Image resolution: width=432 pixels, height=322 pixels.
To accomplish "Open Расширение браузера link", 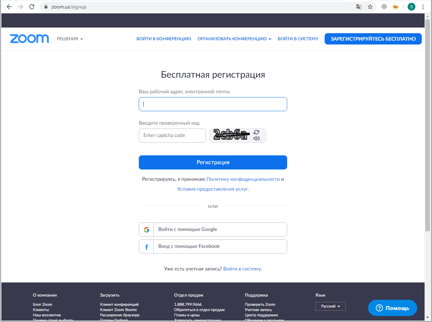I will (119, 315).
